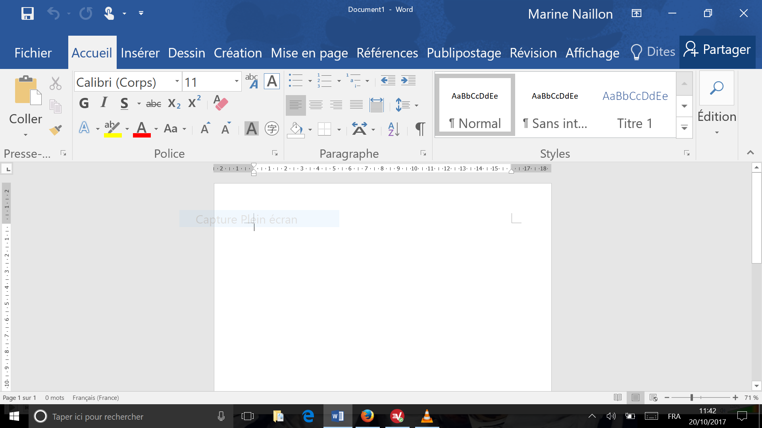Sort text with the A-Z icon
The height and width of the screenshot is (428, 762).
(394, 129)
